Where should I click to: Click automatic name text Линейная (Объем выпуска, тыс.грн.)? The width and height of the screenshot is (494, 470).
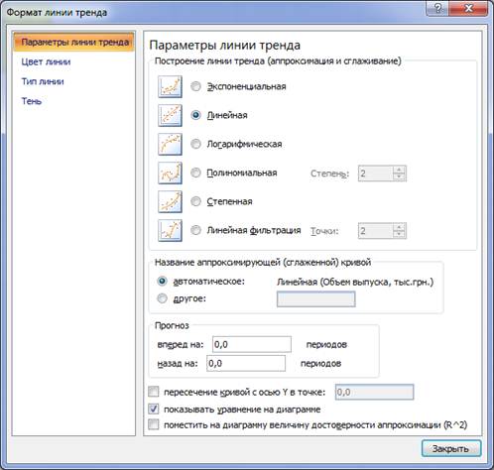coord(355,282)
